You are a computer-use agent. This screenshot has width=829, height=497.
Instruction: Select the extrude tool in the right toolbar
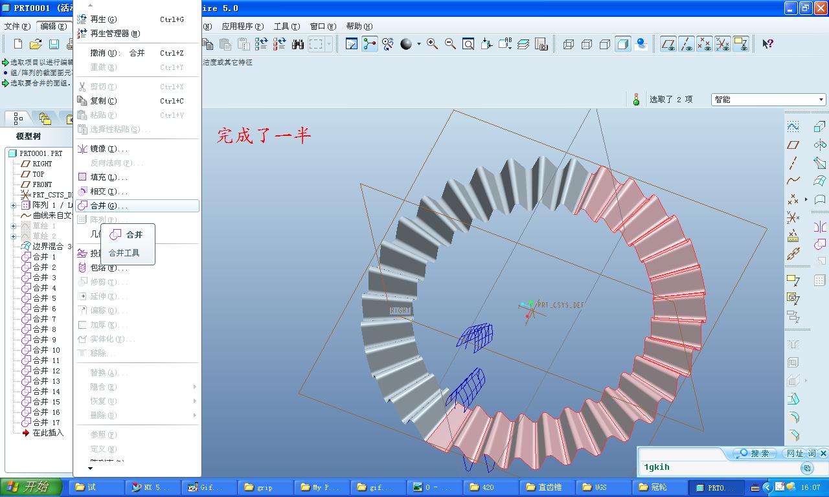point(820,127)
